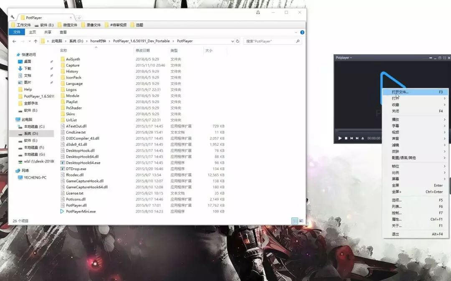
Task: Open the 选题 bookmark folder
Action: [137, 25]
